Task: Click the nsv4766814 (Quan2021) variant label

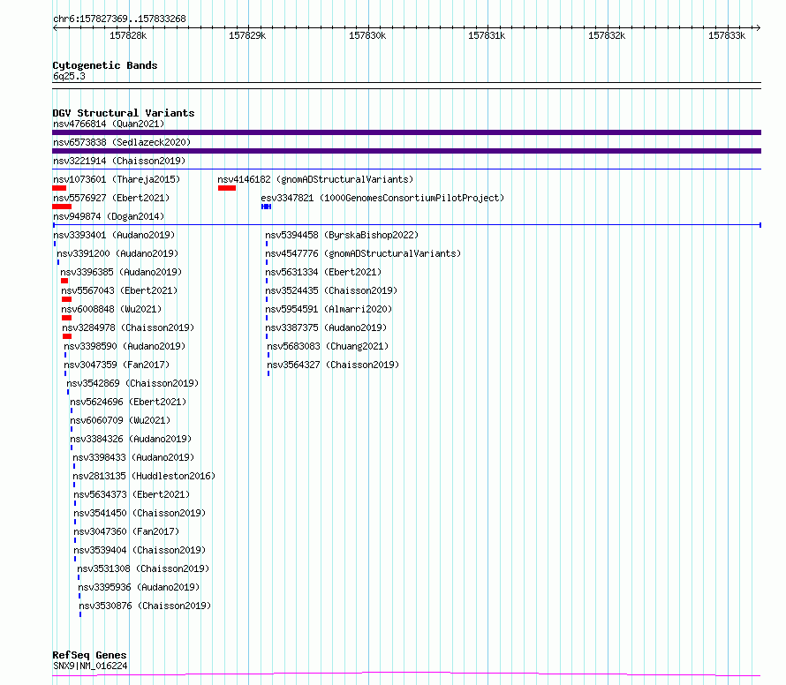Action: (109, 124)
